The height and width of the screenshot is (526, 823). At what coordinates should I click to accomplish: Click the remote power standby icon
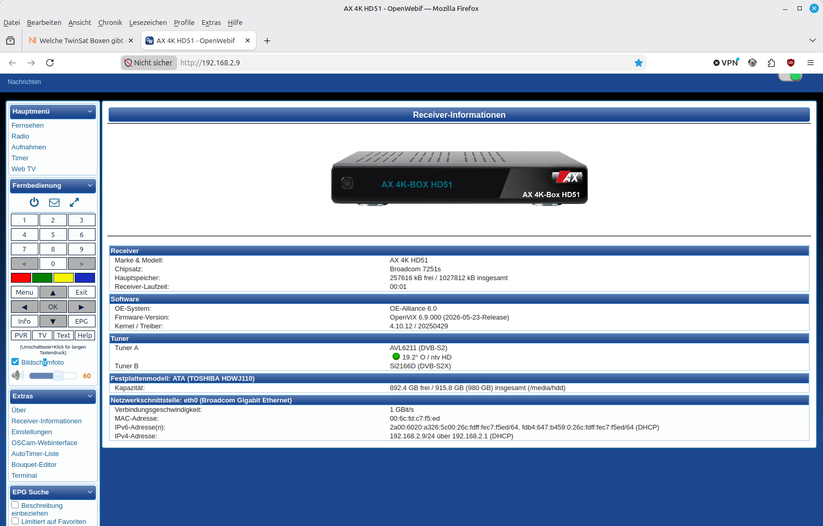(x=34, y=202)
